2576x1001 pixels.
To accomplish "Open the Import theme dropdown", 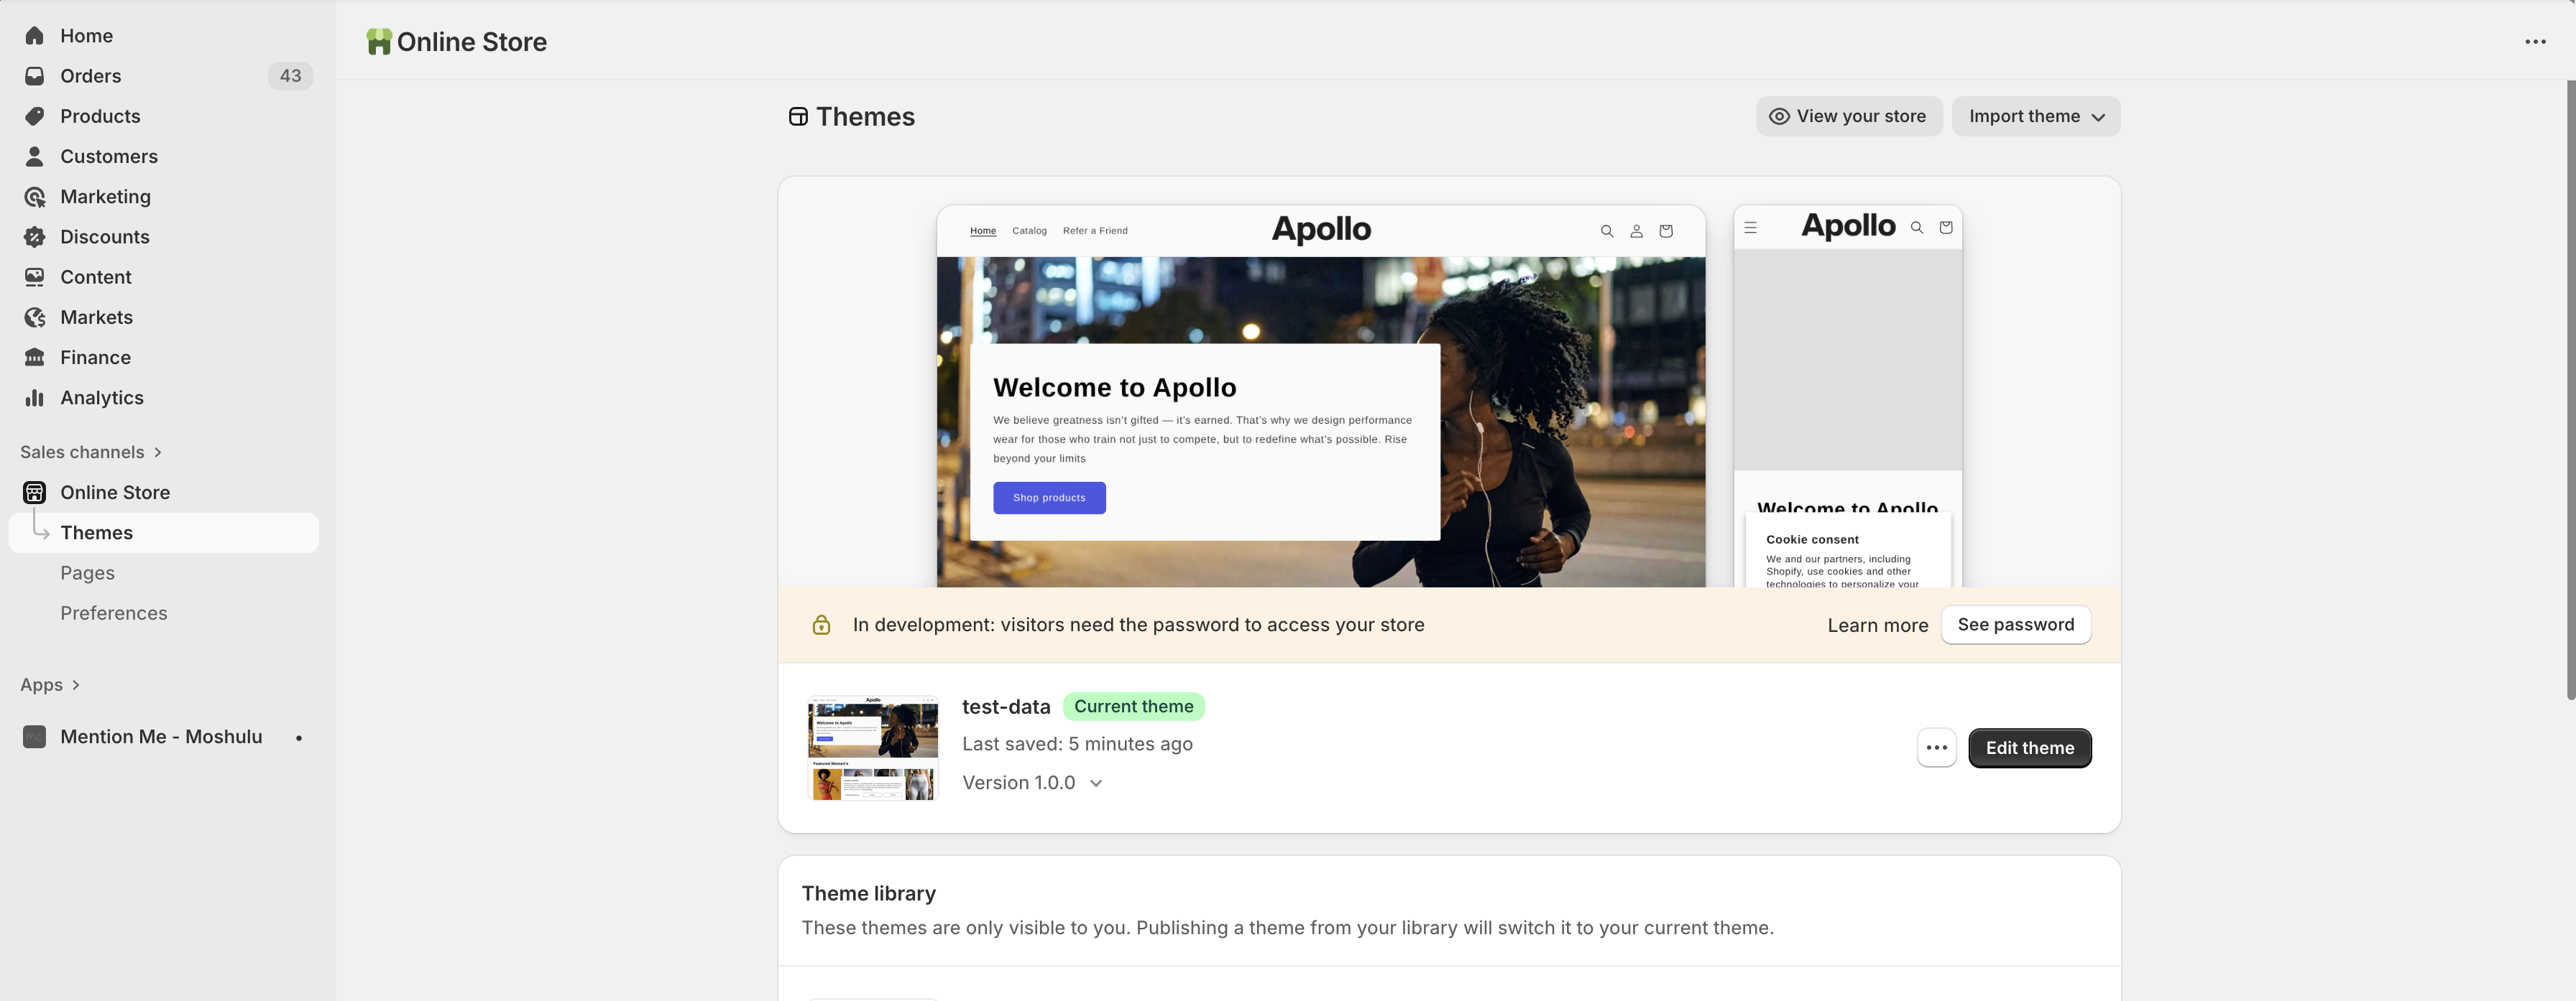I will pos(2036,116).
